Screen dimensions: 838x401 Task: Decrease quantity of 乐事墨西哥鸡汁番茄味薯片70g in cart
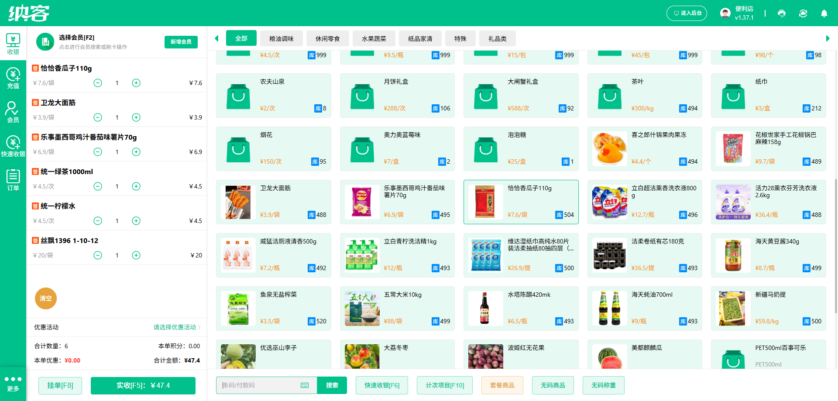[x=98, y=152]
